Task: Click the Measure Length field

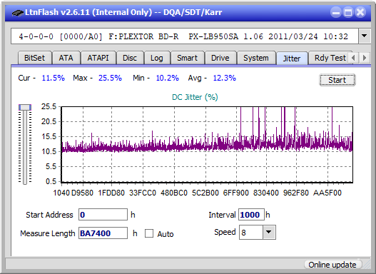Action: [x=103, y=233]
